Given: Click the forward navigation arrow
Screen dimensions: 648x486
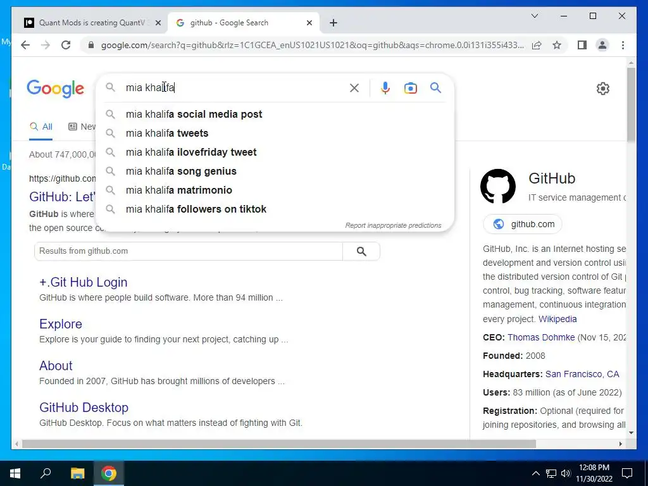Looking at the screenshot, I should pos(46,45).
